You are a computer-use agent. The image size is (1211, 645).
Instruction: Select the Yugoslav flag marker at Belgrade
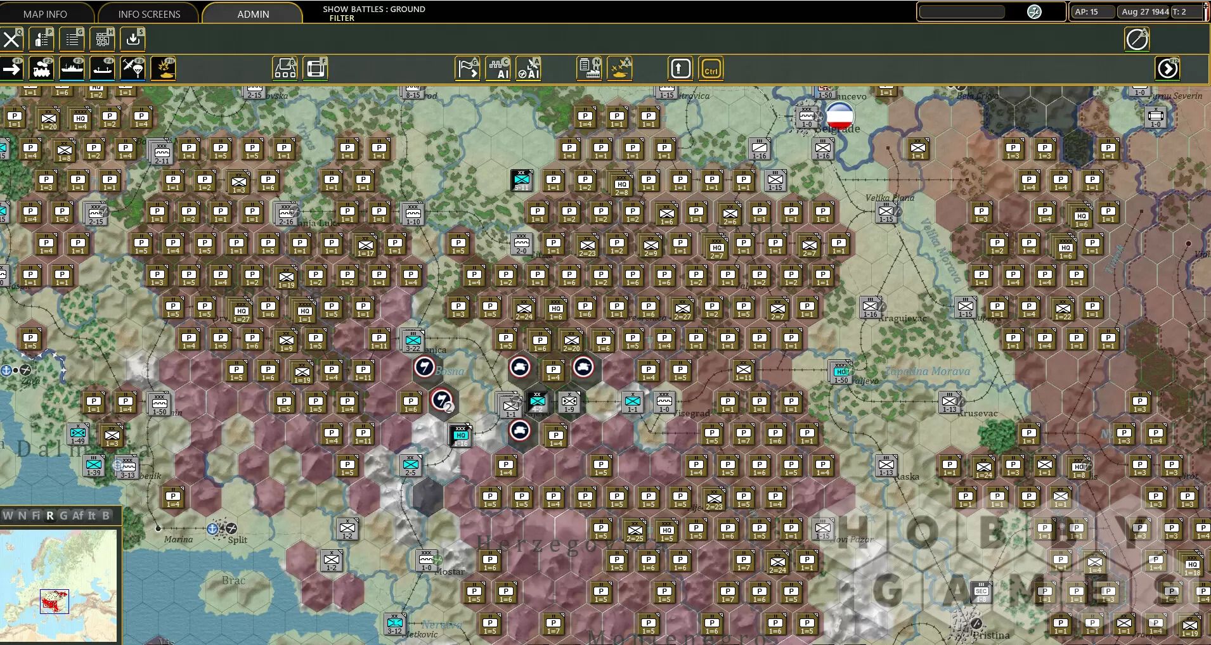pyautogui.click(x=839, y=116)
